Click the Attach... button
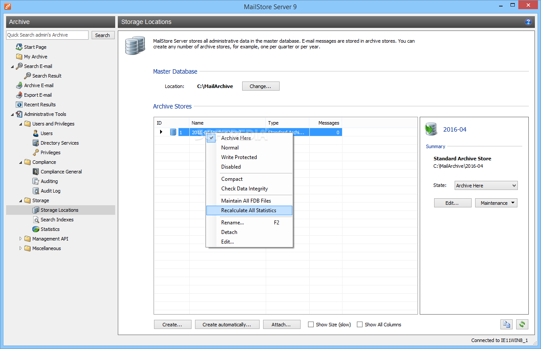This screenshot has height=349, width=541. (x=282, y=325)
